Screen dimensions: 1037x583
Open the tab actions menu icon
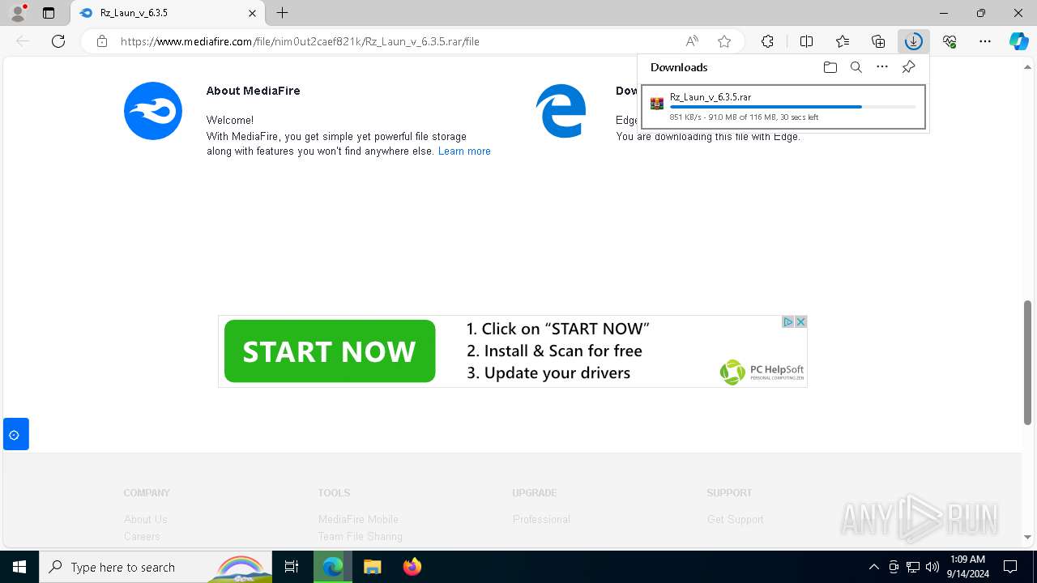click(49, 13)
